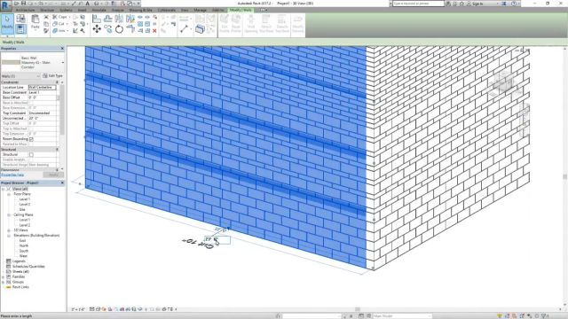Expand the Families tree node
This screenshot has width=568, height=319.
pos(4,276)
